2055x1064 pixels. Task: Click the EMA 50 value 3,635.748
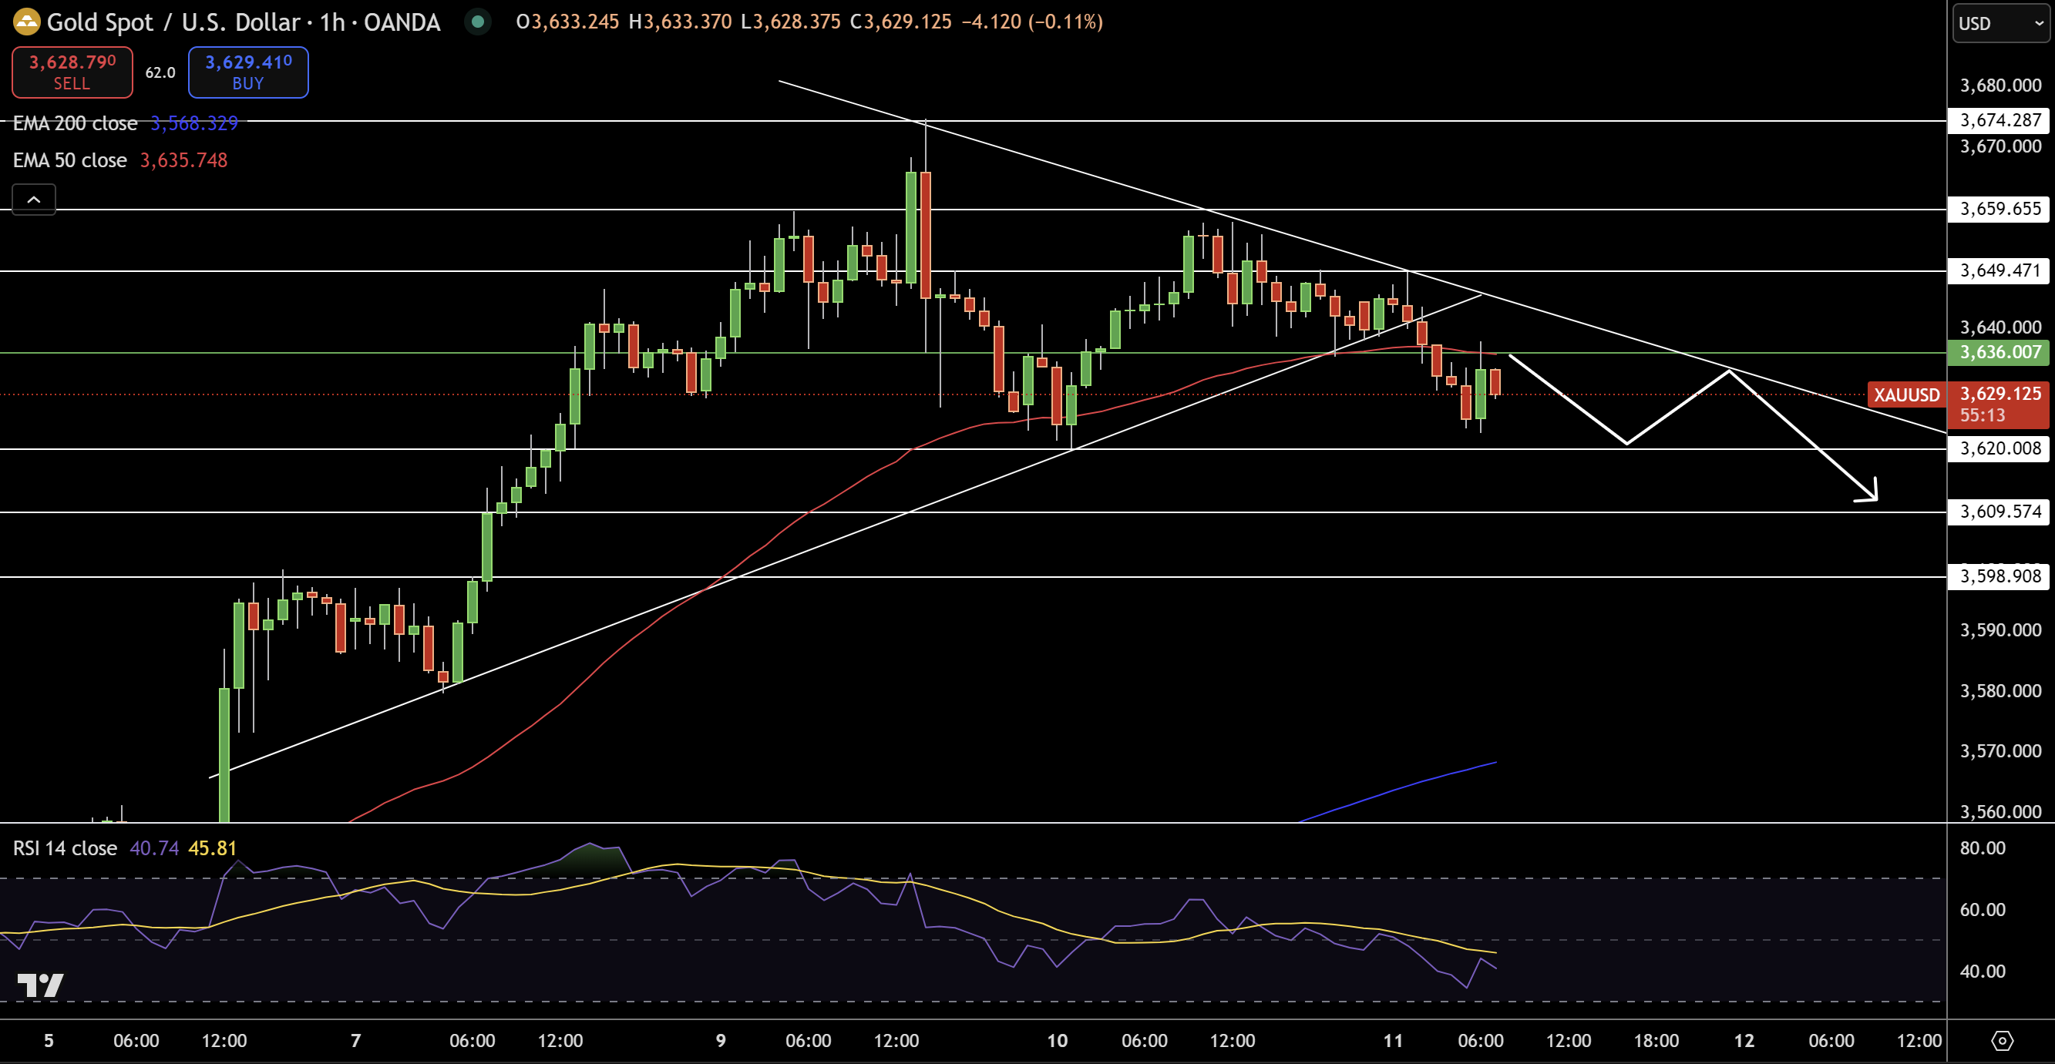(184, 160)
